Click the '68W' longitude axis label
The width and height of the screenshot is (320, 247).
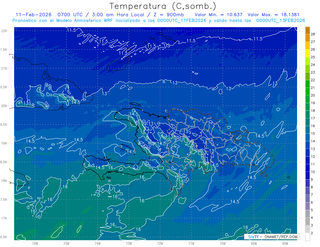(x=285, y=243)
